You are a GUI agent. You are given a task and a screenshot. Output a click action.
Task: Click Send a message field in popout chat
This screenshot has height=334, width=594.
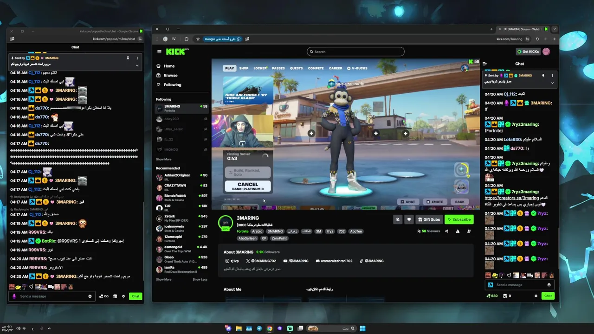[51, 296]
